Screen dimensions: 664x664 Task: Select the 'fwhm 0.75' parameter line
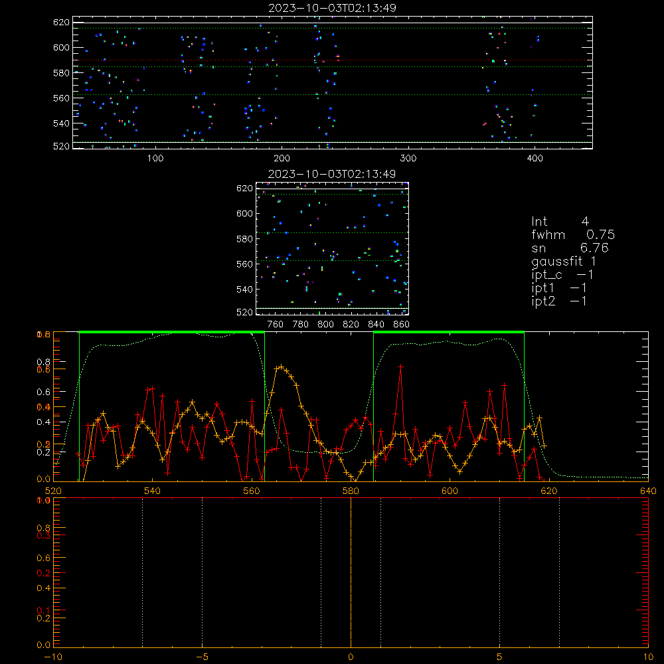[573, 234]
